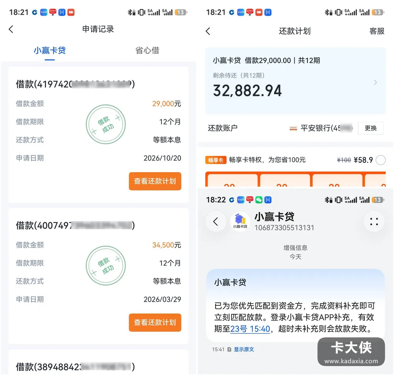The image size is (394, 375).
Task: Tap the loan title starting 400749
Action: 75,225
